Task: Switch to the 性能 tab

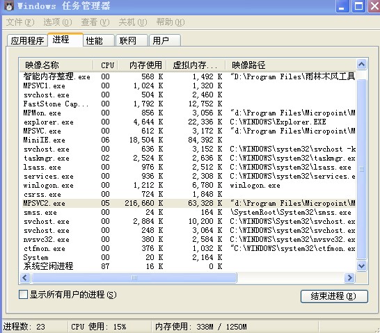Action: pos(99,40)
